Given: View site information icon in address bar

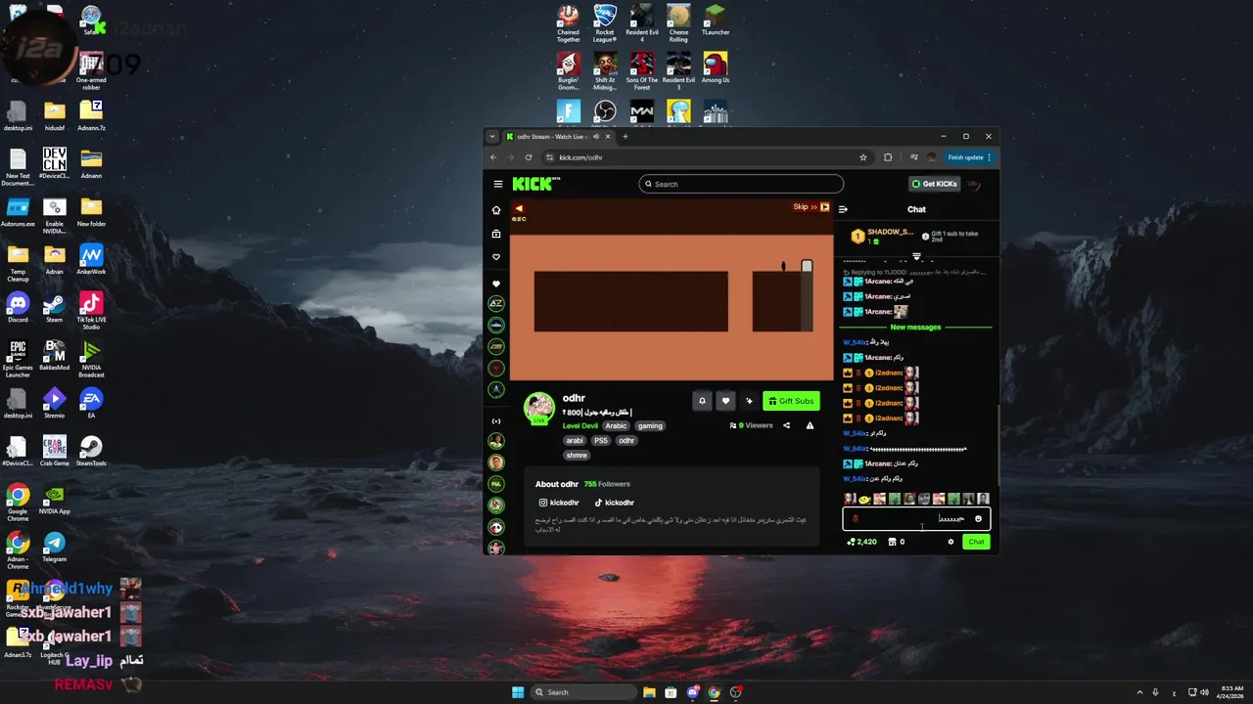Looking at the screenshot, I should click(x=550, y=157).
